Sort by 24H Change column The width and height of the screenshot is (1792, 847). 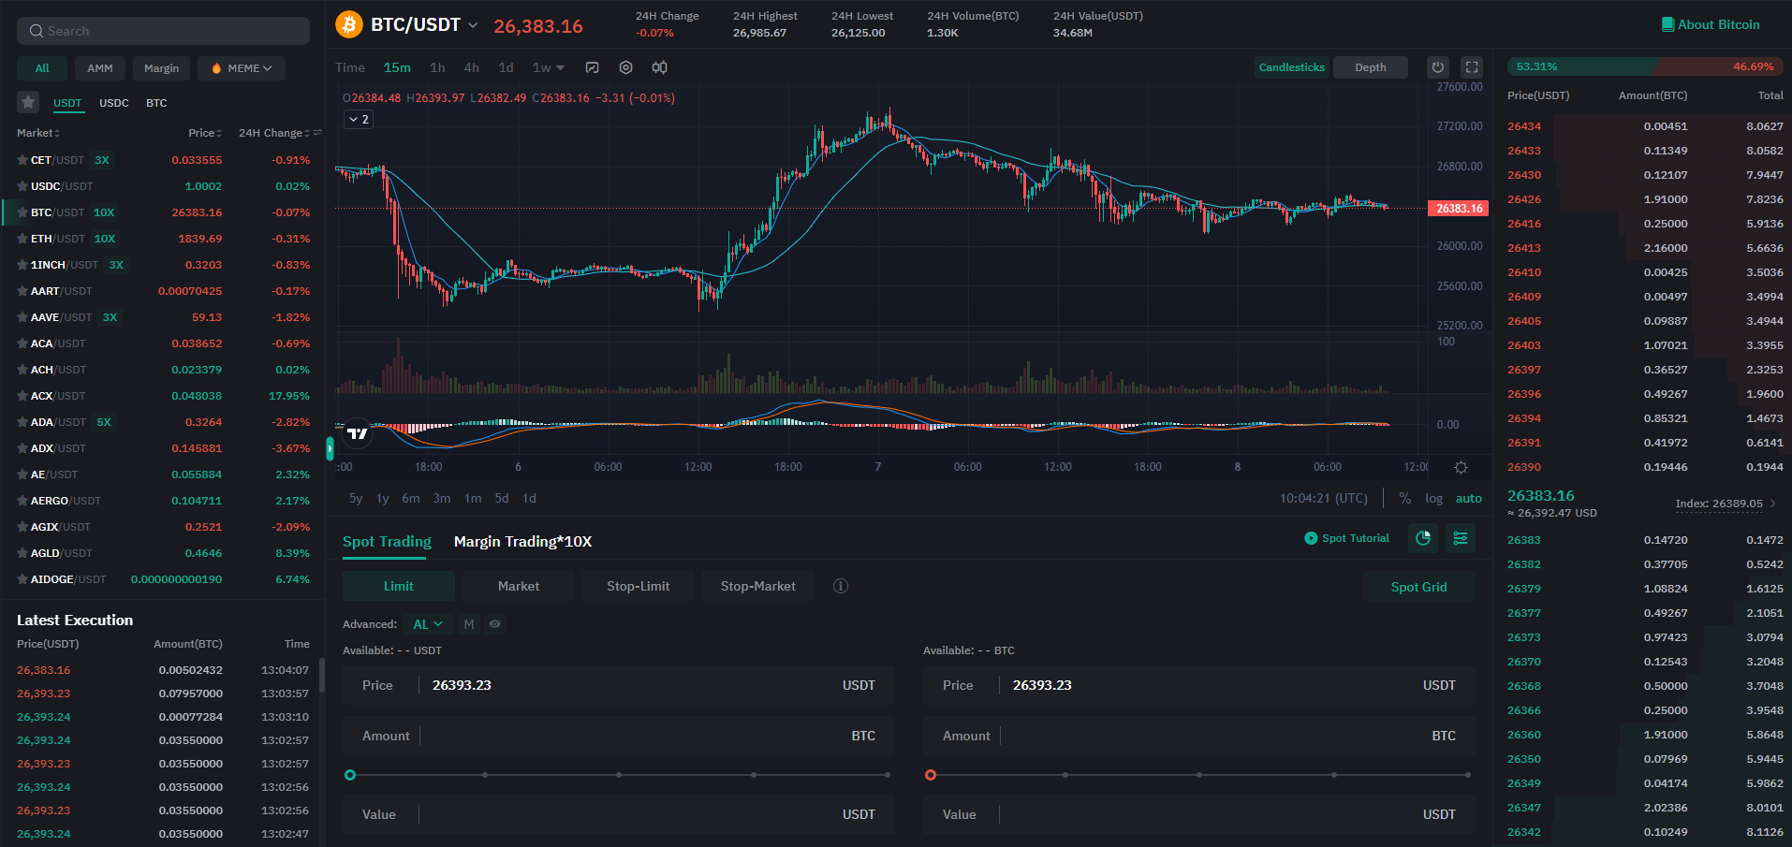(273, 133)
